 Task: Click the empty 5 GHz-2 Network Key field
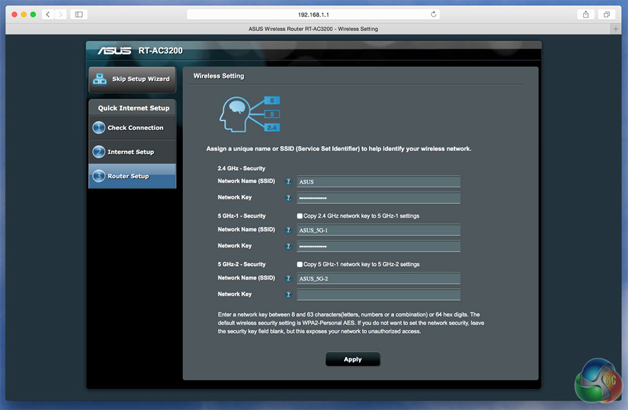(x=378, y=295)
